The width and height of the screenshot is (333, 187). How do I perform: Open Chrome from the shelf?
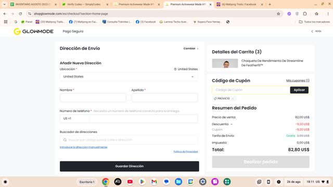click(x=106, y=182)
